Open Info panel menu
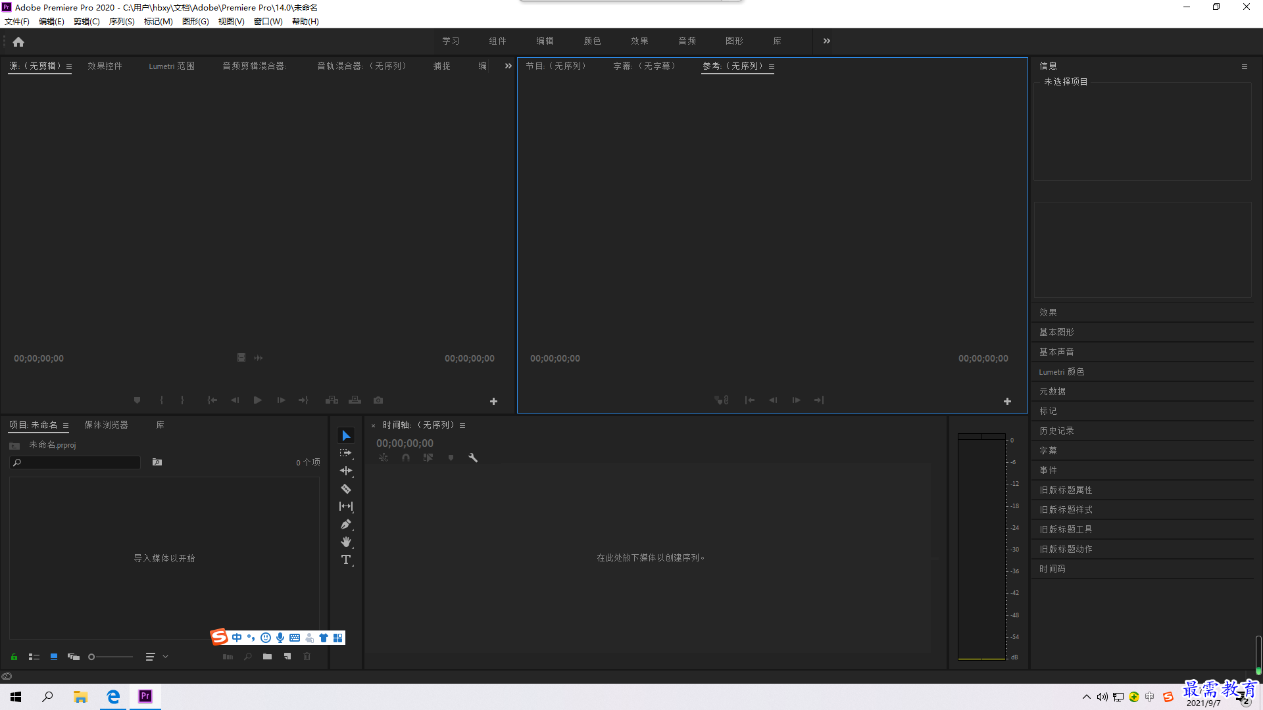The width and height of the screenshot is (1263, 710). click(x=1245, y=66)
